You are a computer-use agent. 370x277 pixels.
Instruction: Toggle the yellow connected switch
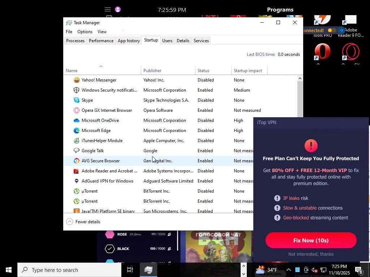pos(332,30)
